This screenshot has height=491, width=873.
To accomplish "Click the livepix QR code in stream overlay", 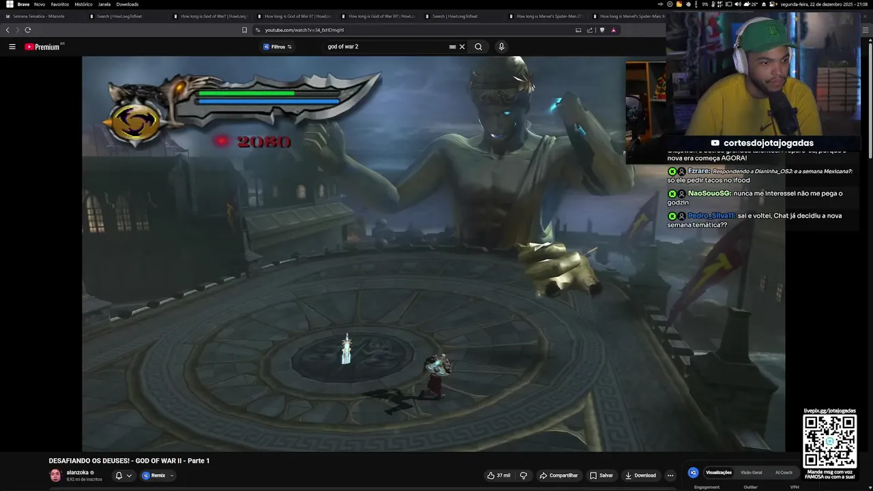I will point(829,441).
